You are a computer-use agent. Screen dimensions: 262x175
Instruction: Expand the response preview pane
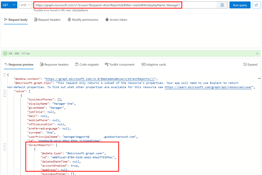[x=250, y=64]
